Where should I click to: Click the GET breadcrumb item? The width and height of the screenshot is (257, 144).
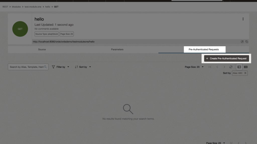56,7
